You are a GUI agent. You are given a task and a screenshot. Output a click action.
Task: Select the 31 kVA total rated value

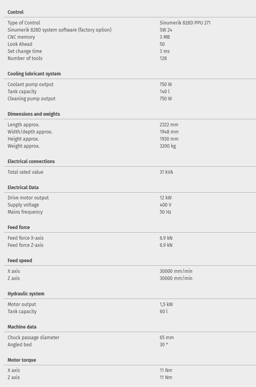point(166,172)
